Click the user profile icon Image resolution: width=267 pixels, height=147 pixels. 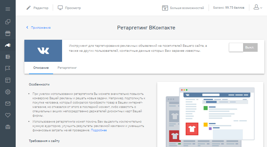(256, 7)
